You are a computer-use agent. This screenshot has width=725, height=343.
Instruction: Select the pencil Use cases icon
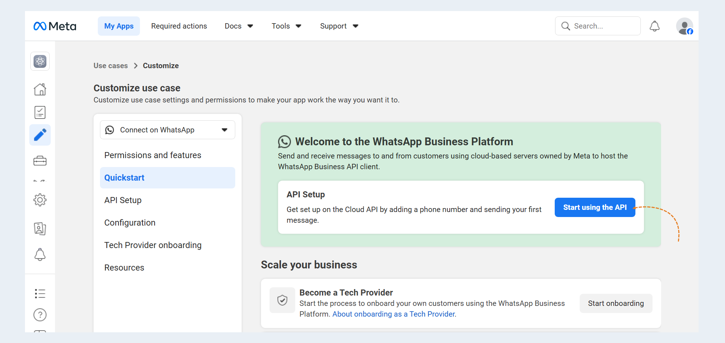click(40, 135)
